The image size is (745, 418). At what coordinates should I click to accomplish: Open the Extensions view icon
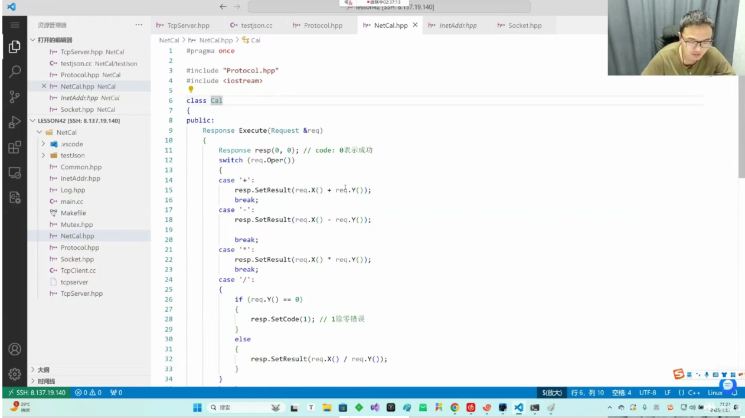(15, 148)
